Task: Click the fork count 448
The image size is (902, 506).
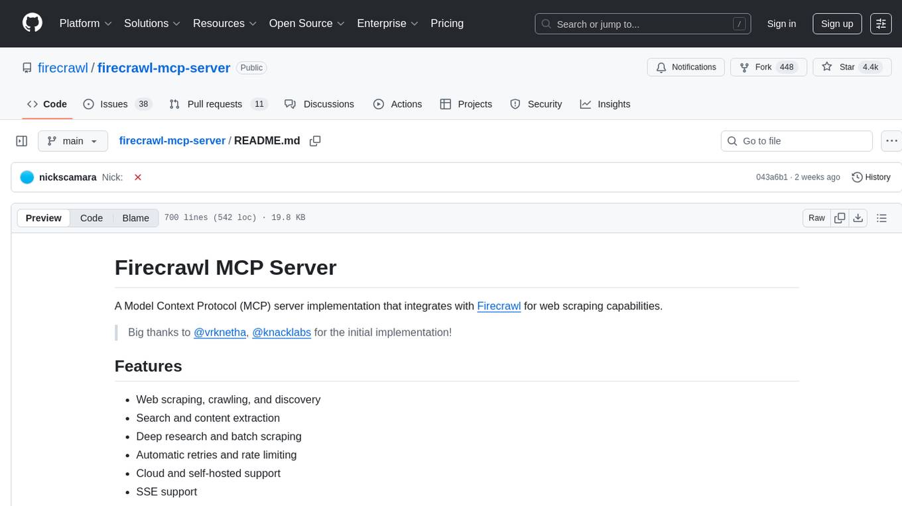Action: (x=787, y=68)
